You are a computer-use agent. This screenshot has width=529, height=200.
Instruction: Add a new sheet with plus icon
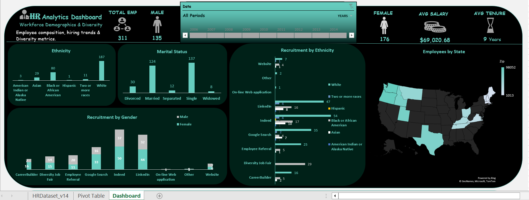(160, 196)
